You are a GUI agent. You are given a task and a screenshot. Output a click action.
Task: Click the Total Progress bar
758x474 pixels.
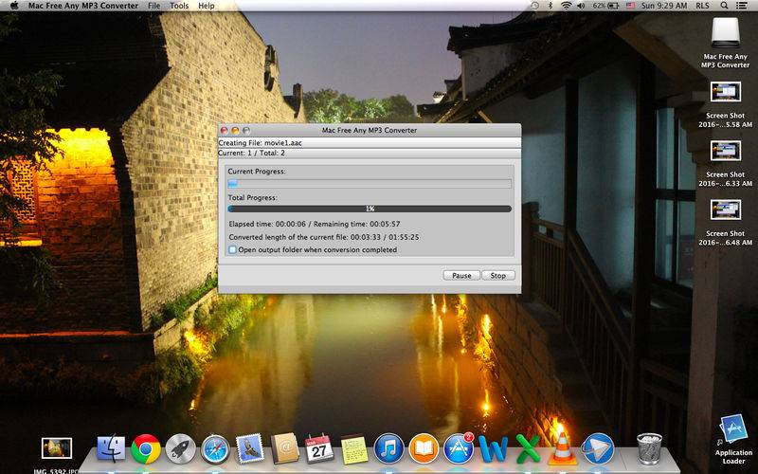point(370,209)
